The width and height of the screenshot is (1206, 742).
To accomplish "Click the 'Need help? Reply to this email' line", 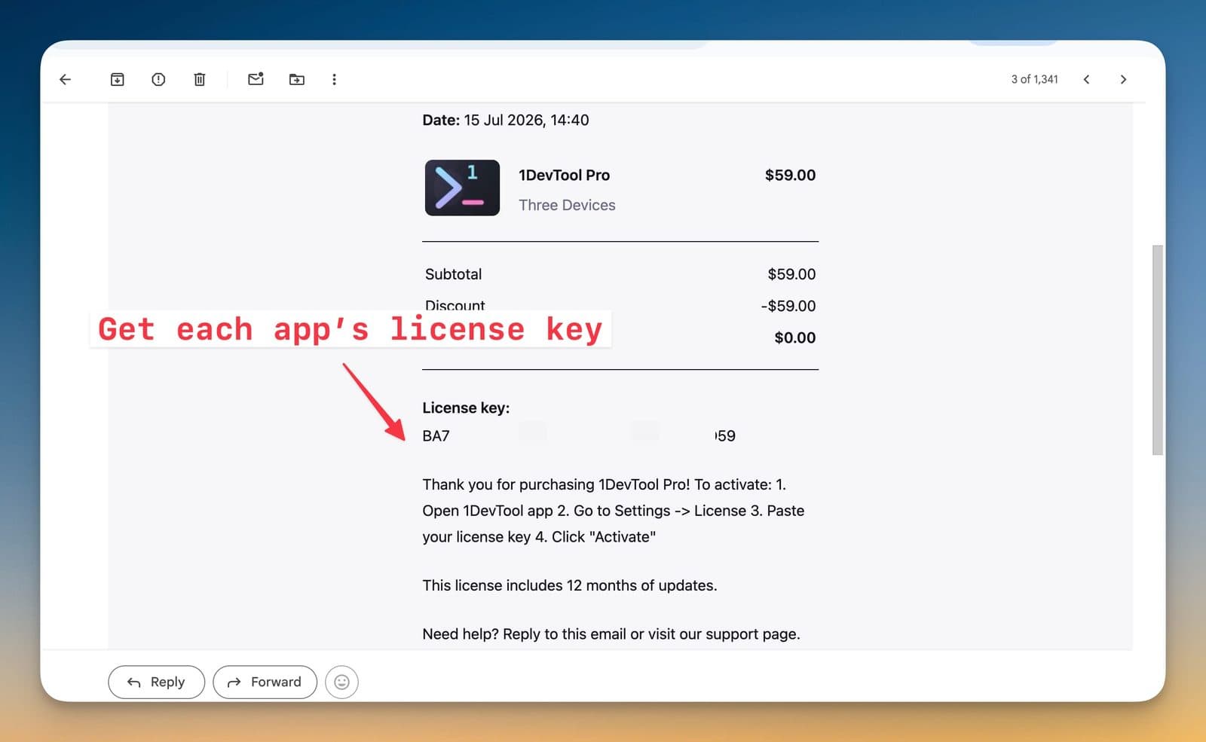I will pos(611,634).
